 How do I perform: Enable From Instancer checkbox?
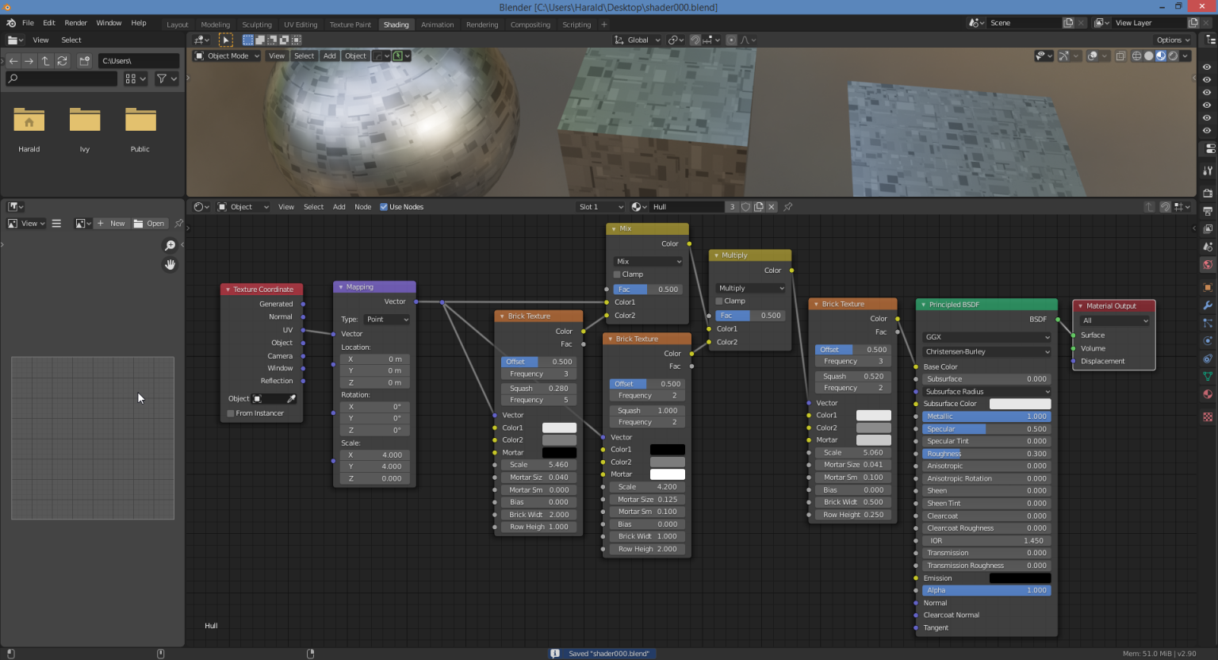click(x=231, y=413)
